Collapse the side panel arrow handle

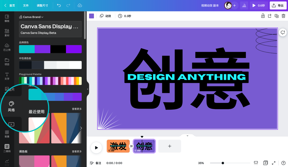[88, 89]
